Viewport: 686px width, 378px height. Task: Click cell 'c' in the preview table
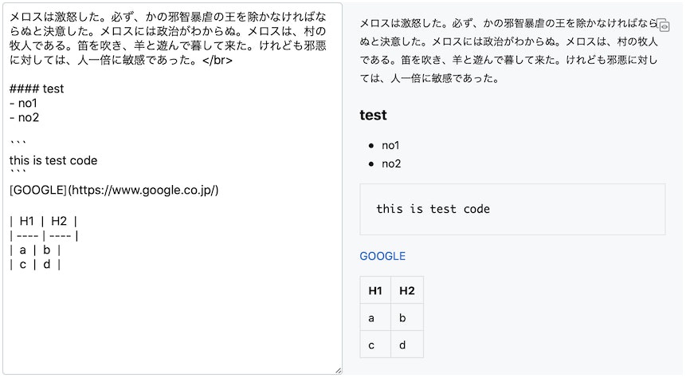(x=375, y=345)
